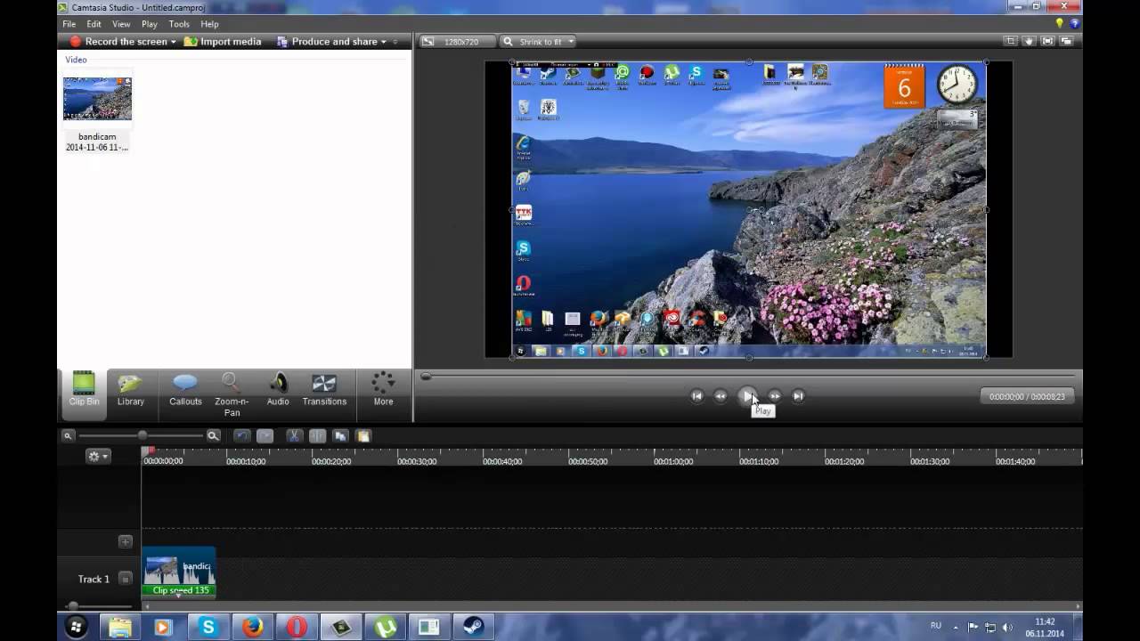Select the pan hand tool in preview
Image resolution: width=1140 pixels, height=641 pixels.
point(1029,41)
